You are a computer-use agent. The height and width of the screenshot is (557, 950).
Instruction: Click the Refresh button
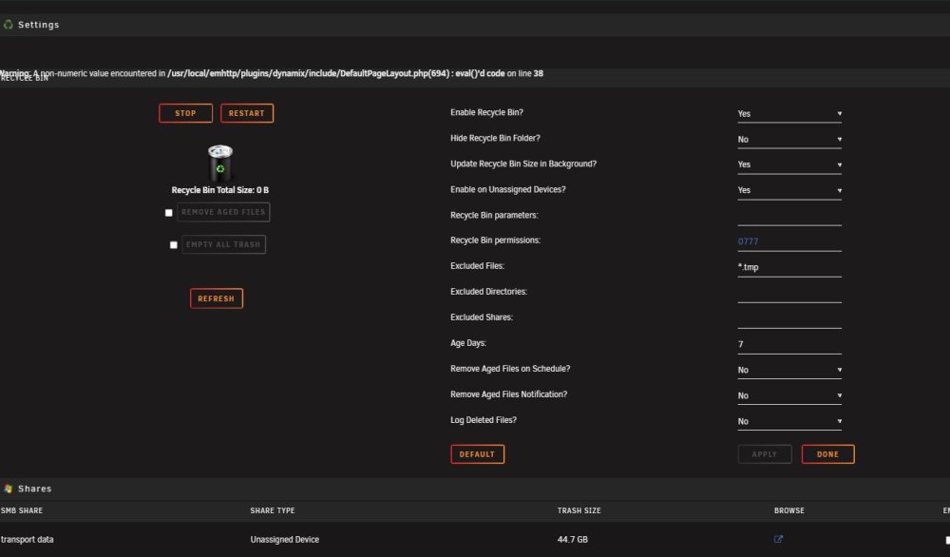[217, 298]
